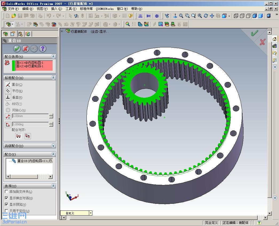This screenshot has height=226, width=279.
Task: Click the angle value field 0.00deg
Action: coord(30,124)
